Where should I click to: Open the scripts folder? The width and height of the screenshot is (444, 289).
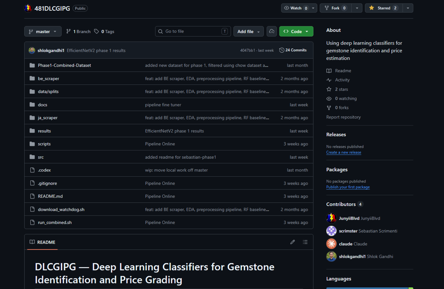(x=44, y=144)
